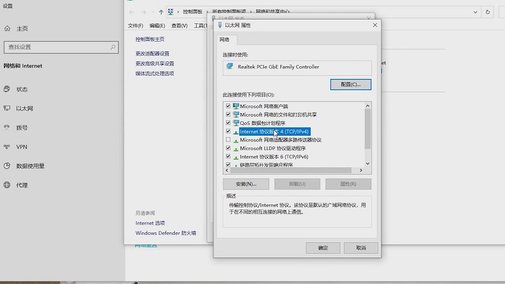Image resolution: width=505 pixels, height=284 pixels.
Task: Click the list's scroll down arrow
Action: click(x=367, y=162)
